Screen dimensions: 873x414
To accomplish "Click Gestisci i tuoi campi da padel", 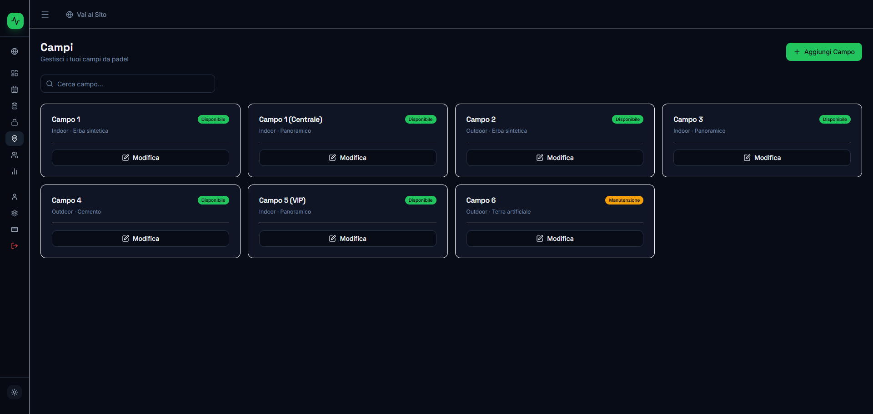I will pos(85,59).
